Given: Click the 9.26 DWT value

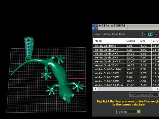Looking at the screenshot, I should click(143, 65).
